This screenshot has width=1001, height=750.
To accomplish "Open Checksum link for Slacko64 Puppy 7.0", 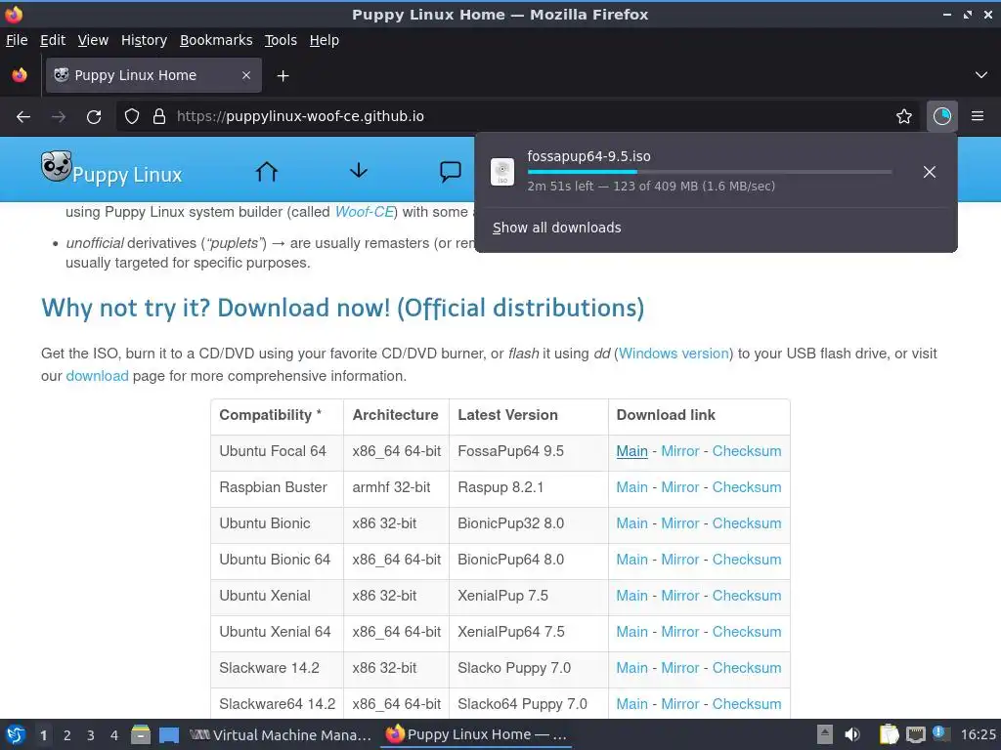I will [746, 704].
